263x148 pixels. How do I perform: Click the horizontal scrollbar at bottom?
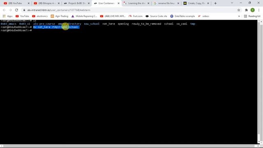tap(129, 146)
